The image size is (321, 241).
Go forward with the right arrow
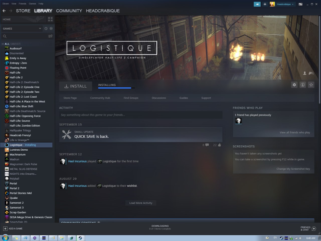tap(11, 11)
